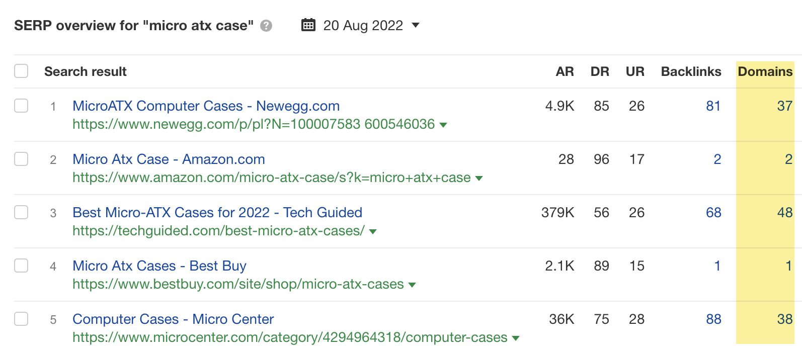802x353 pixels.
Task: Open the MicroATX Computer Cases Newegg link
Action: [x=206, y=106]
